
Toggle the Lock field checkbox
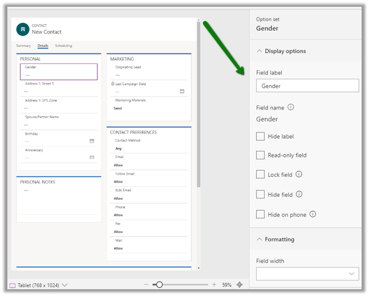[x=261, y=175]
